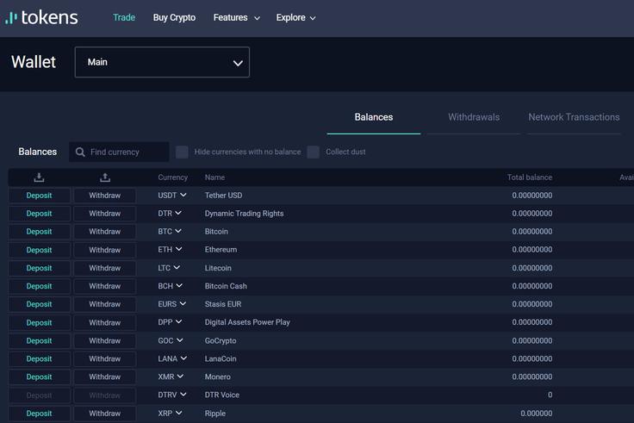Switch to the Withdrawals tab
The image size is (634, 423).
474,117
